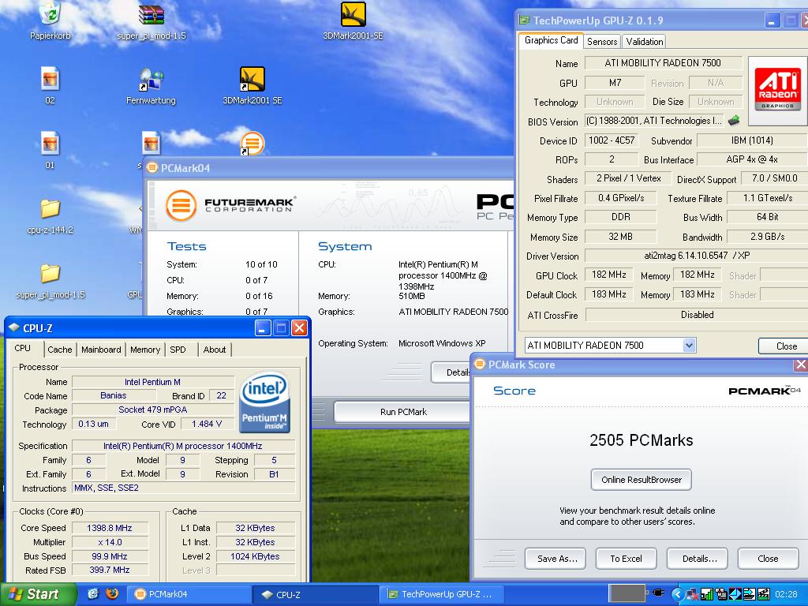Switch to the Sensors tab in GPU-Z
The height and width of the screenshot is (606, 808).
602,42
